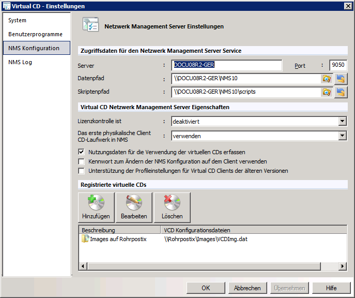Click into the Server input field
The height and width of the screenshot is (298, 355).
(227, 65)
